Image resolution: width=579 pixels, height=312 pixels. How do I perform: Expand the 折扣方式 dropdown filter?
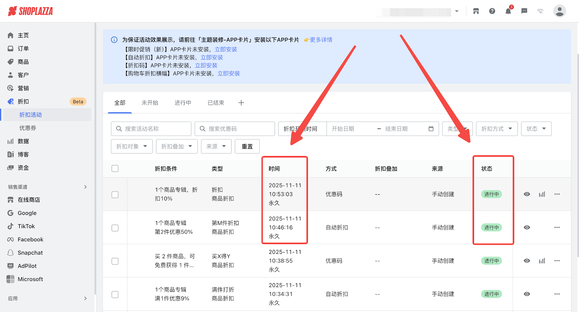[496, 129]
